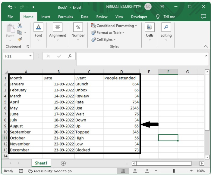Open the Name Box dropdown arrow
Viewport: 211px width, 175px height.
point(30,56)
